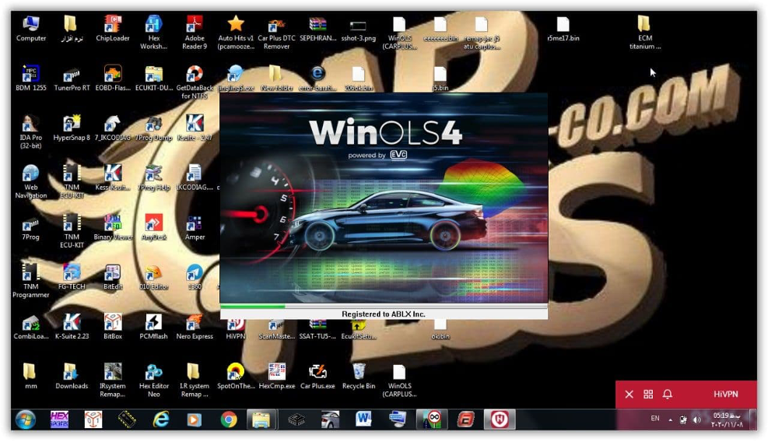The width and height of the screenshot is (768, 442).
Task: Open the IRsystem Remap... desktop shortcut
Action: pyautogui.click(x=113, y=381)
